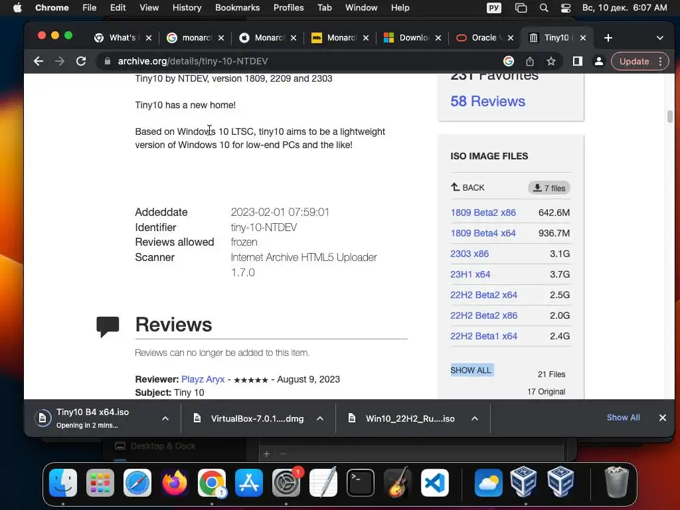Open Control Center in menu bar
This screenshot has height=510, width=680.
[x=566, y=8]
